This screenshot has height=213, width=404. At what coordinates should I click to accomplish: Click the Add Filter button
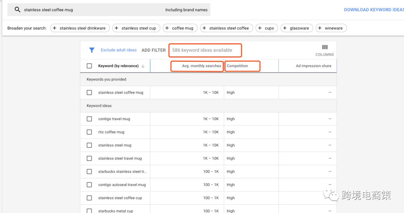click(153, 50)
